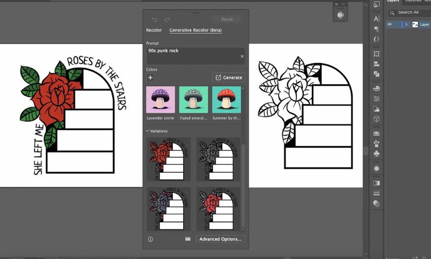Open the Character panel icon
431x259 pixels.
tap(376, 19)
